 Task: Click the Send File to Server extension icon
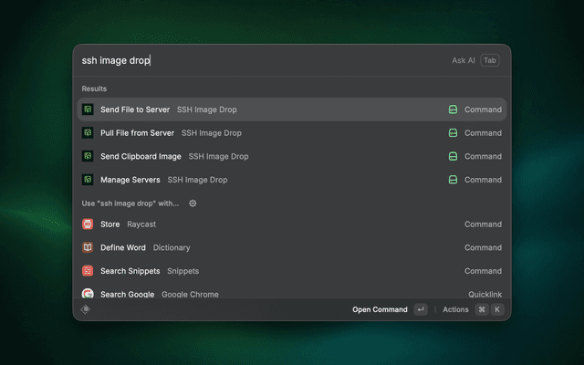coord(88,109)
